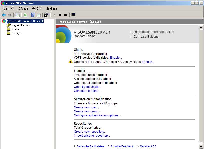Viewport: 204px width, 149px height.
Task: Click the scroll up arrow of scrollbar
Action: point(201,27)
